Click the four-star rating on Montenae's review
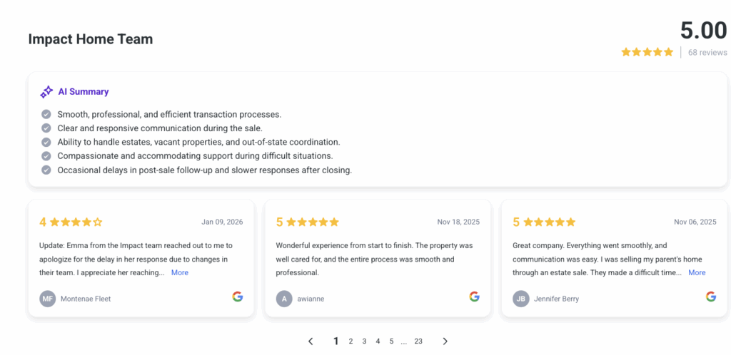The width and height of the screenshot is (731, 355). (x=76, y=222)
